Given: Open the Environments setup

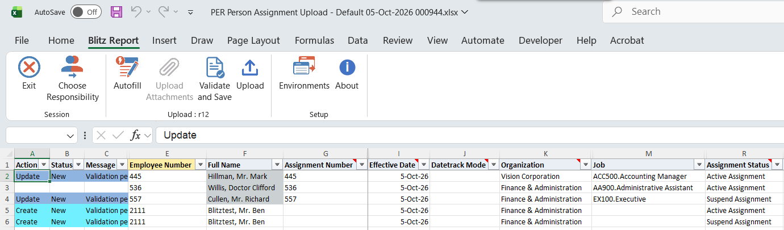Looking at the screenshot, I should click(x=304, y=73).
